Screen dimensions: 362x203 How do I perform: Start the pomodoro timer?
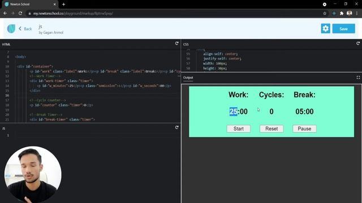point(239,129)
